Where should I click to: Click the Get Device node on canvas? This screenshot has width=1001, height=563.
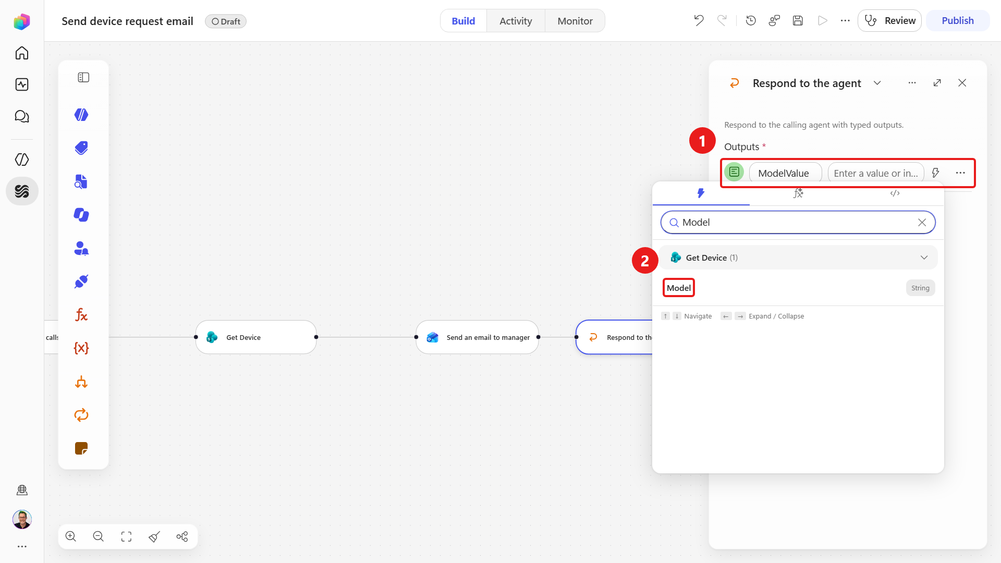click(x=256, y=337)
